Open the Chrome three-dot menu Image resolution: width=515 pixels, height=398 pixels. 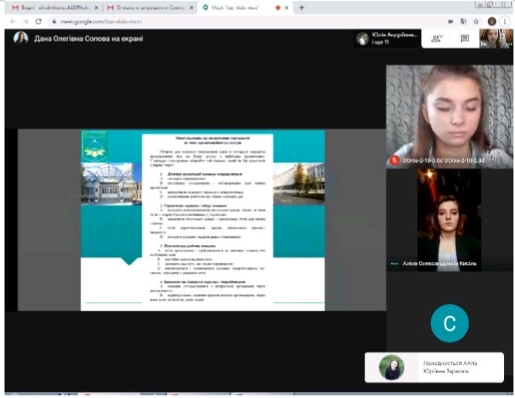(x=504, y=22)
